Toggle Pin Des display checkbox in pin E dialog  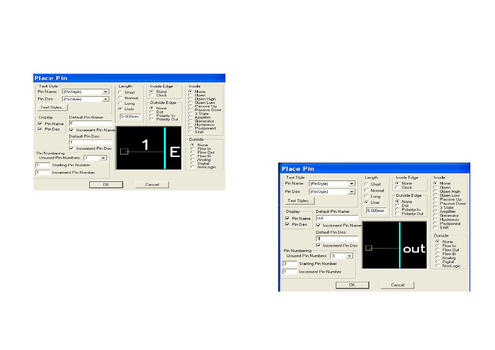coord(40,129)
